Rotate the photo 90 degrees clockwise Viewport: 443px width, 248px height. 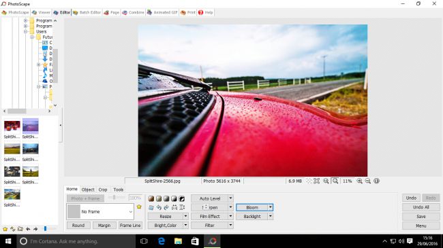[166, 207]
